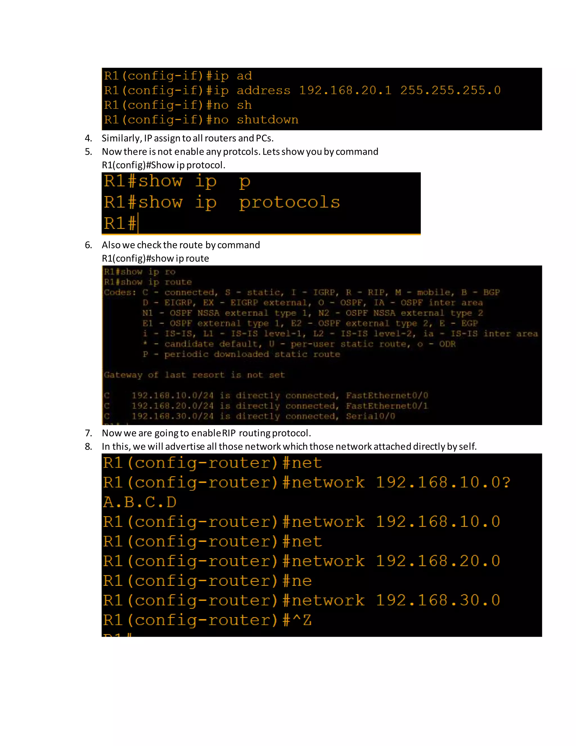Screen dimensions: 576x746
Task: Click step 4 text about IP assign
Action: tap(188, 138)
